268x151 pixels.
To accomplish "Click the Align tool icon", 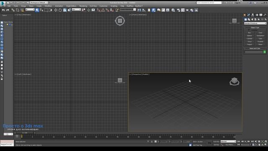I will point(144,10).
